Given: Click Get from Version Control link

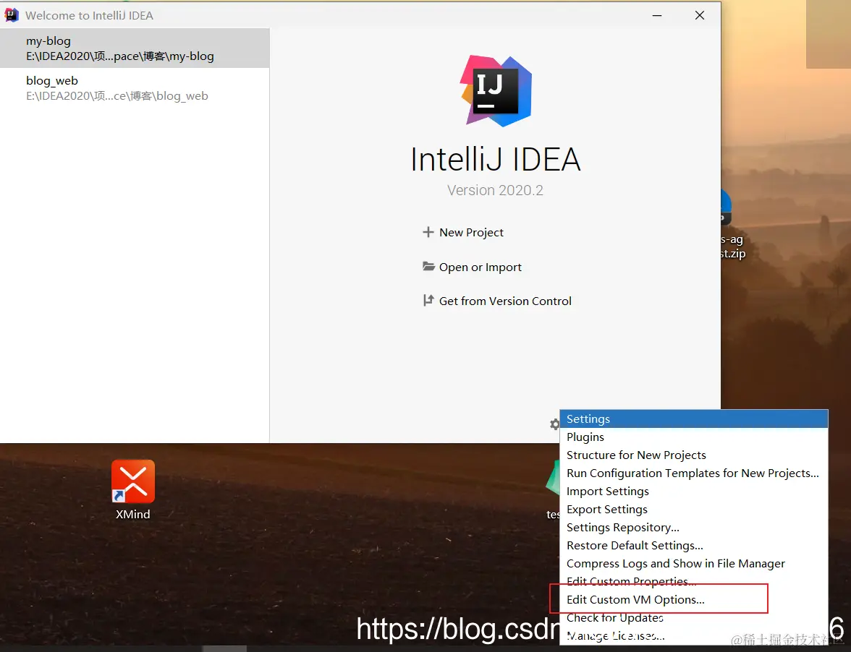Looking at the screenshot, I should 505,301.
